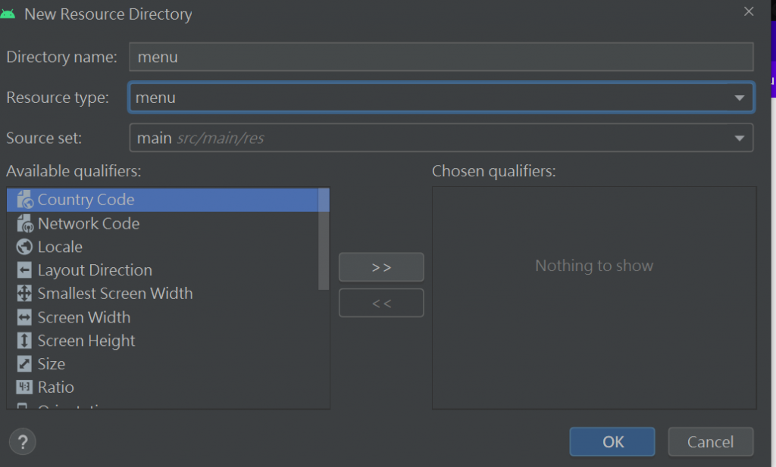Screen dimensions: 776x467
Task: Click the Network Code qualifier icon
Action: (x=24, y=223)
